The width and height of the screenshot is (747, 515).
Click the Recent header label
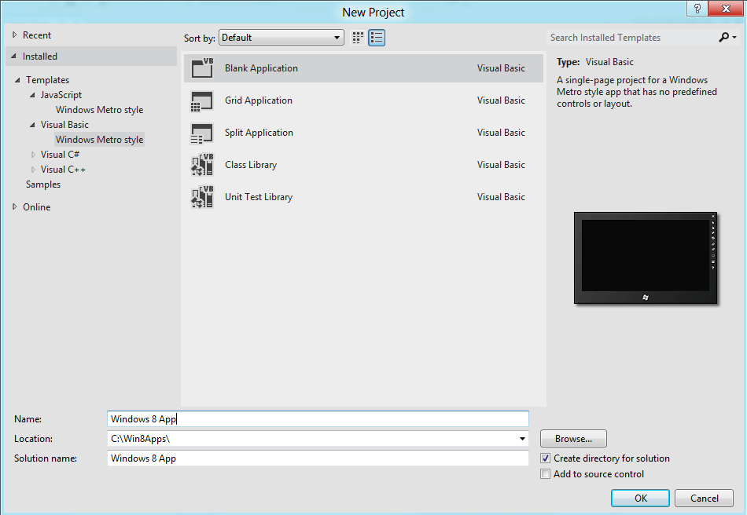(x=37, y=35)
